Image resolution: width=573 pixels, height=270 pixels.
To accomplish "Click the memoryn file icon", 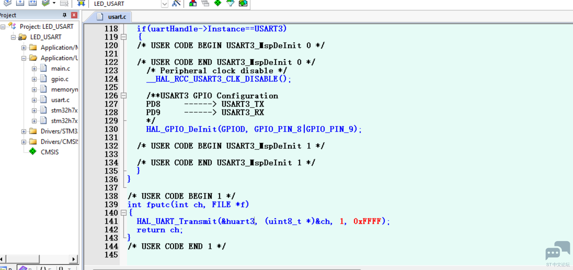I will (44, 89).
